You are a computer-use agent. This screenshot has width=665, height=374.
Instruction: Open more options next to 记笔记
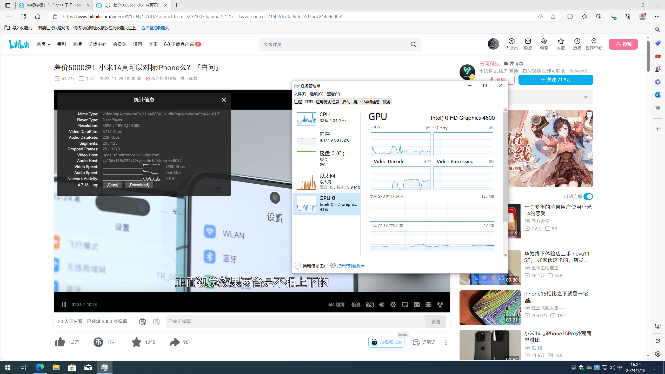tap(446, 342)
